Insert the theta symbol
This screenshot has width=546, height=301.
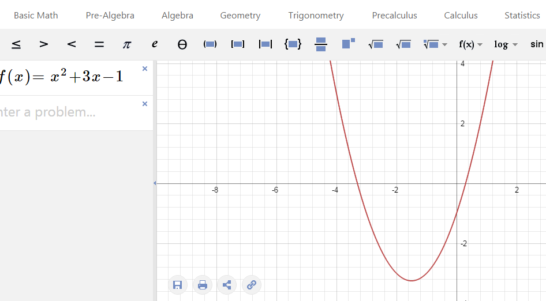coord(182,44)
